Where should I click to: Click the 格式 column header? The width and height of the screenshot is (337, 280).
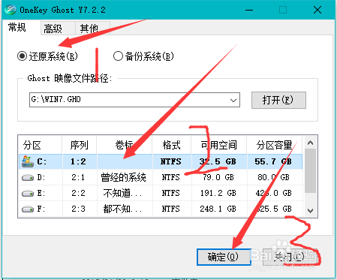coord(171,145)
